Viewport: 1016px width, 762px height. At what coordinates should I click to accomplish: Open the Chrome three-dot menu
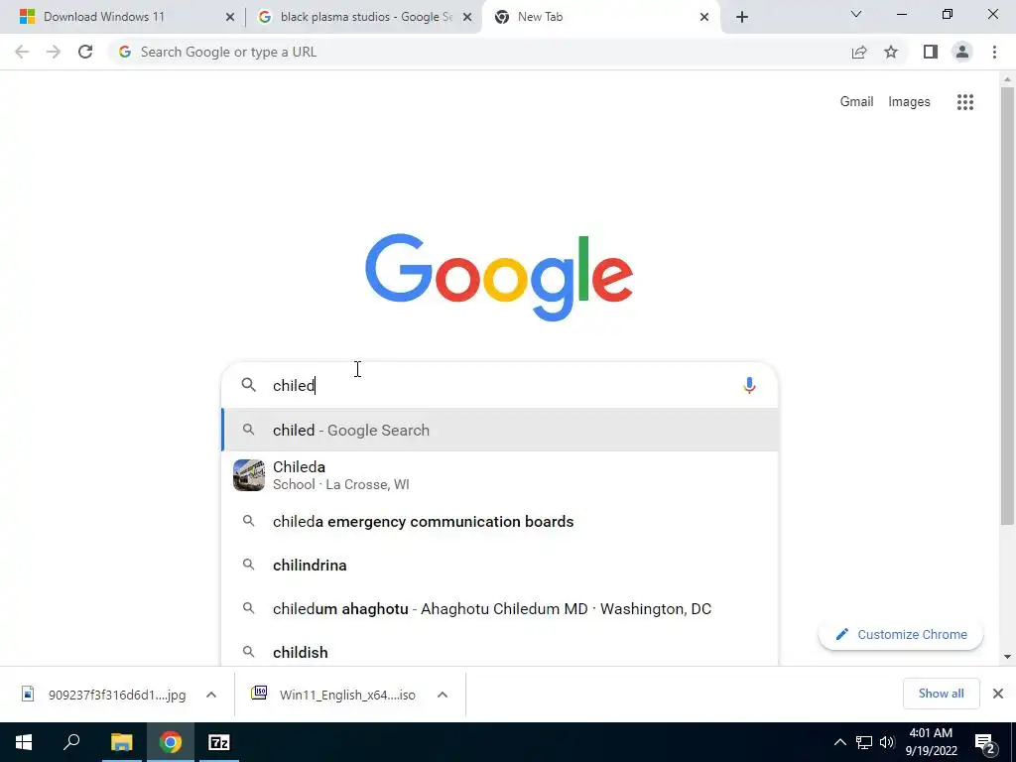click(x=994, y=52)
